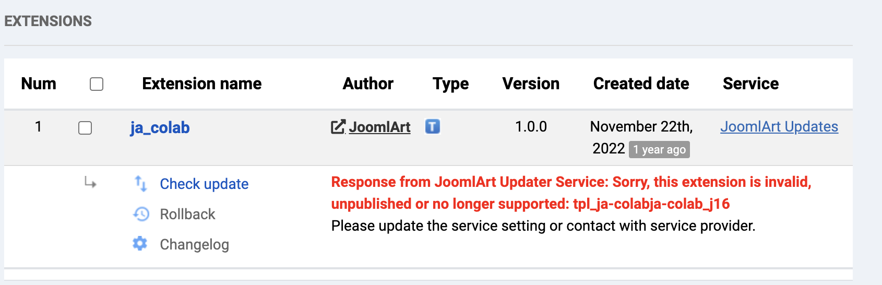Toggle the select-all extensions checkbox
This screenshot has height=285, width=882.
[x=97, y=84]
